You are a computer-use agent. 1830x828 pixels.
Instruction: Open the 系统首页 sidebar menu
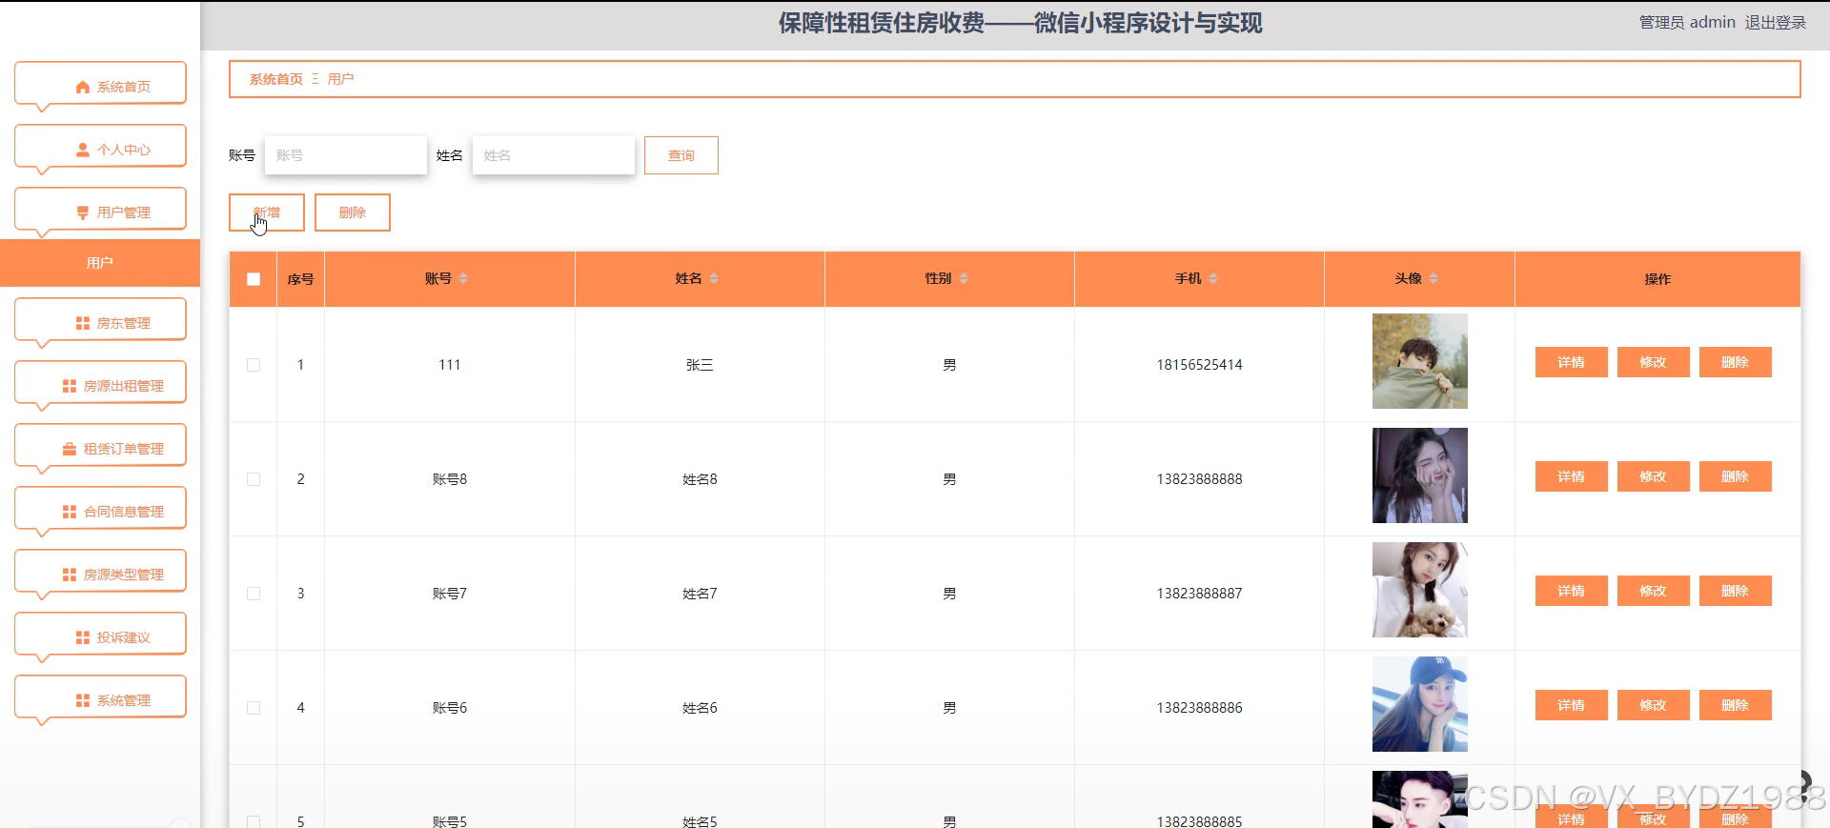point(100,86)
